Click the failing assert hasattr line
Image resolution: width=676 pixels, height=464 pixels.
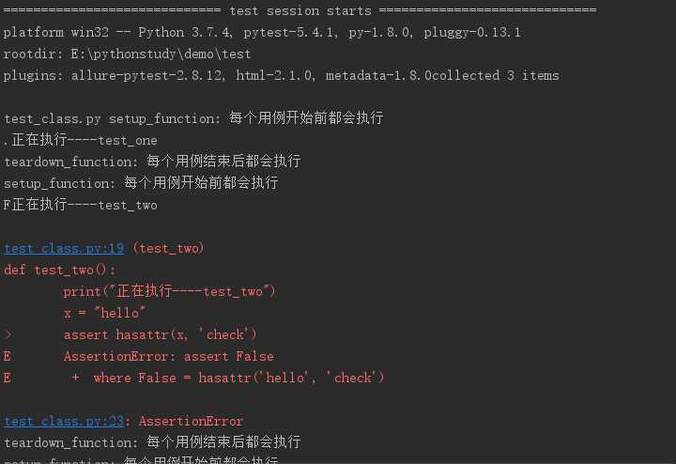pos(160,334)
